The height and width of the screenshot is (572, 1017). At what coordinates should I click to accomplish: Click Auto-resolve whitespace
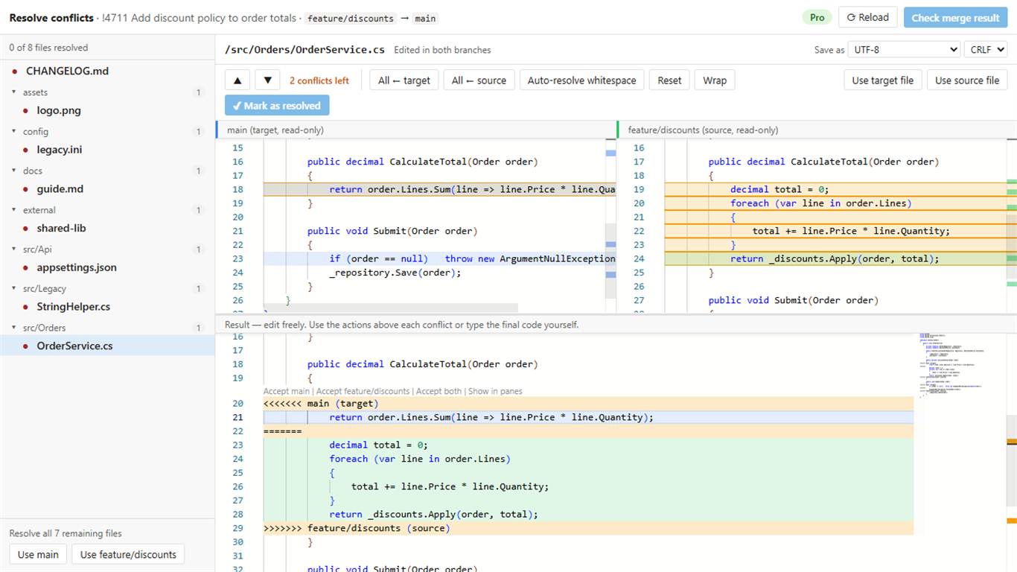(581, 80)
